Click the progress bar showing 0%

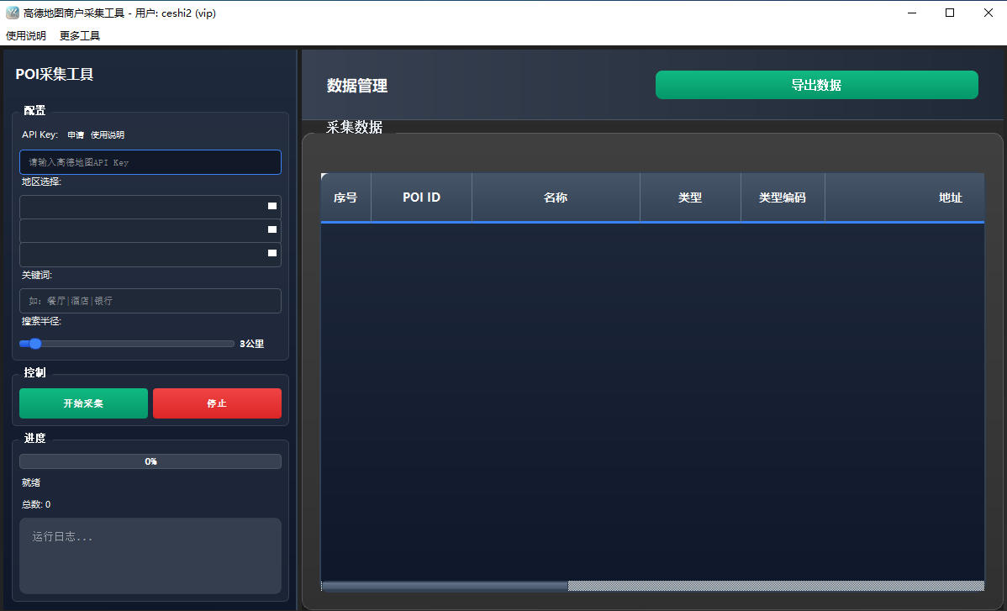pyautogui.click(x=150, y=461)
